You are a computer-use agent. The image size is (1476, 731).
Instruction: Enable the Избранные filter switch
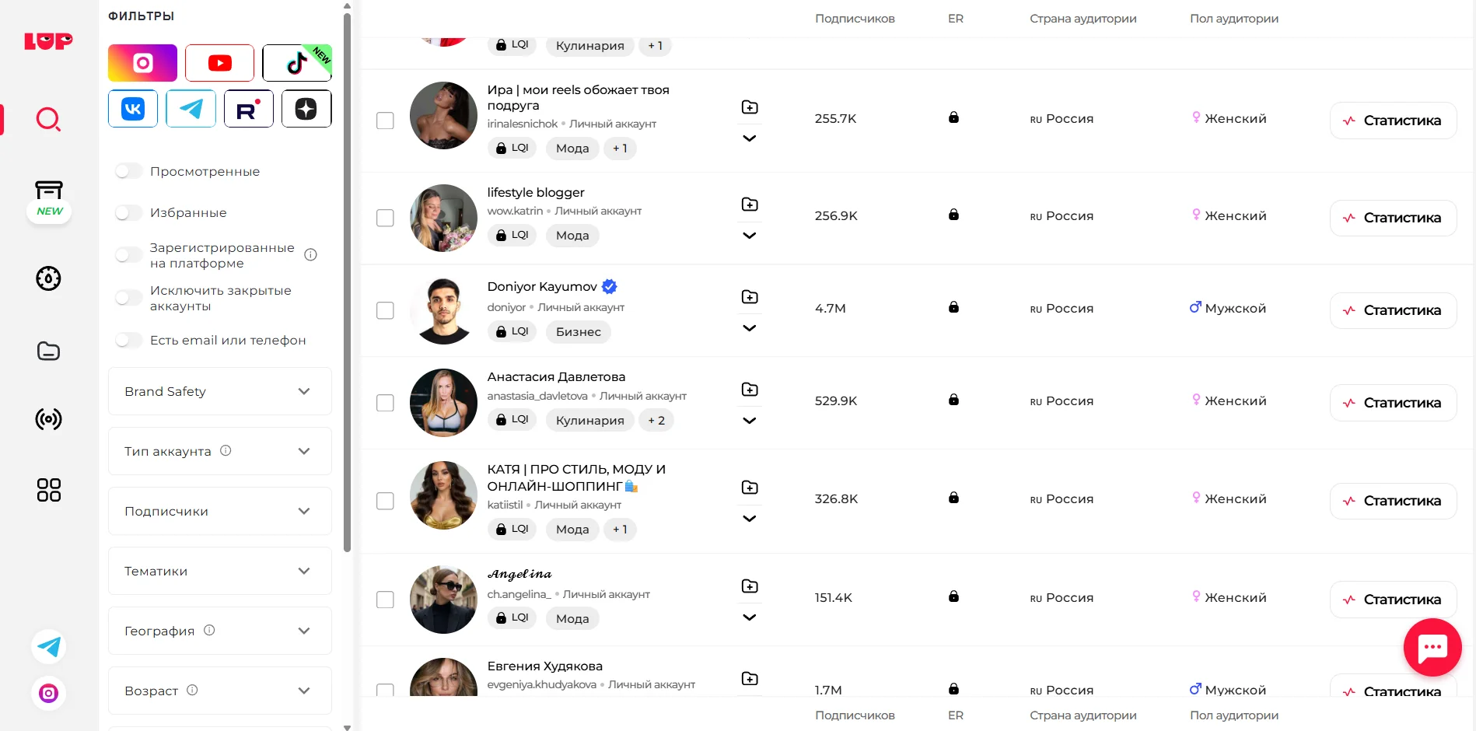129,212
